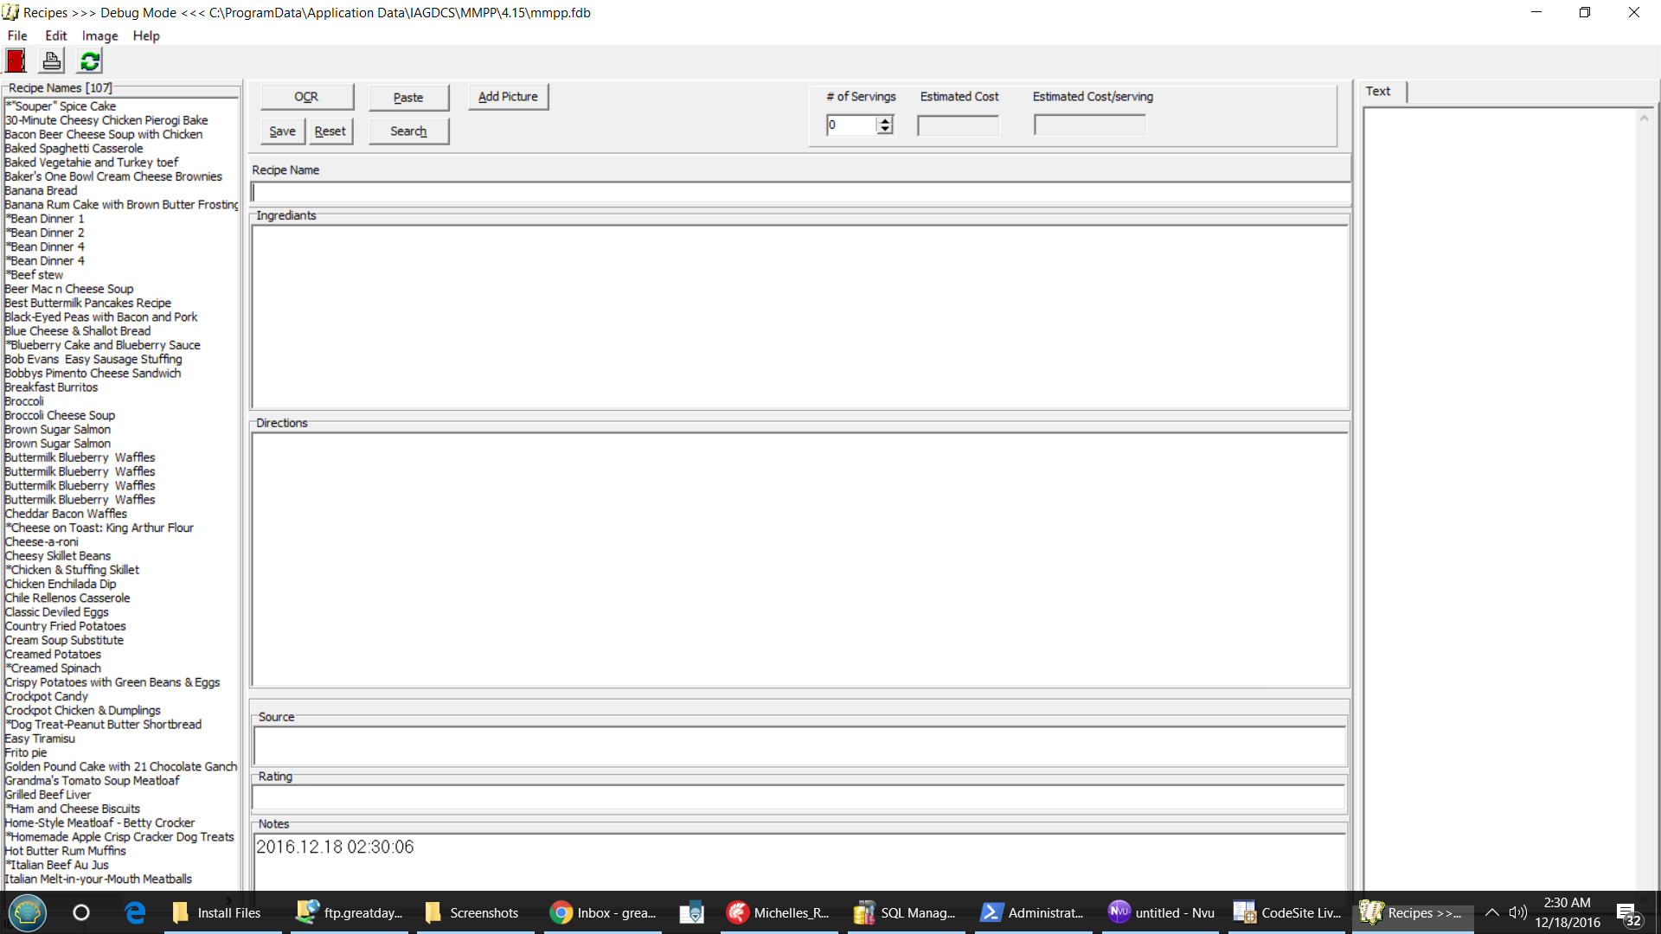This screenshot has height=934, width=1661.
Task: Decrease number of servings with down arrow
Action: 884,130
